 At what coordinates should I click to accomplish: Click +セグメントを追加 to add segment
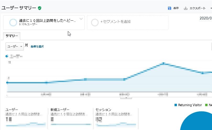115,22
